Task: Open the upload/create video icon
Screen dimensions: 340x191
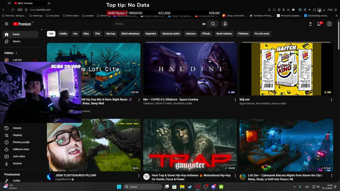Action: (x=310, y=24)
